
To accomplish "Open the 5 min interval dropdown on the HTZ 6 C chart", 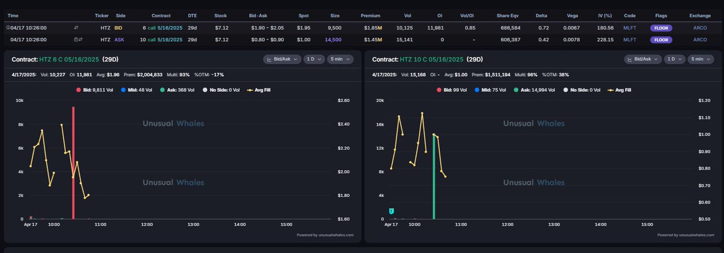I will click(x=341, y=59).
